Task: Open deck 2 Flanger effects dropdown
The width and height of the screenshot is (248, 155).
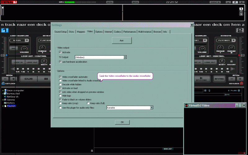Action: click(x=233, y=41)
